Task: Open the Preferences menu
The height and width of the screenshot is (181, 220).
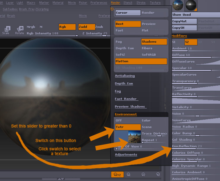Action: [x=99, y=3]
